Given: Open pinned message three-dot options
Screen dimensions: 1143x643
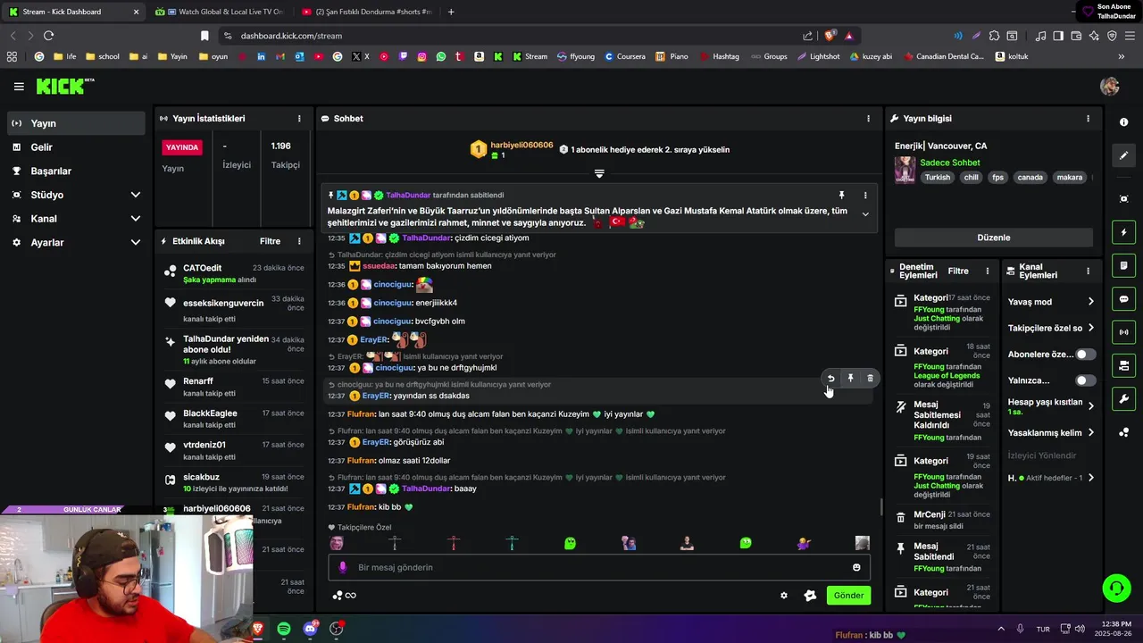Looking at the screenshot, I should (x=864, y=195).
